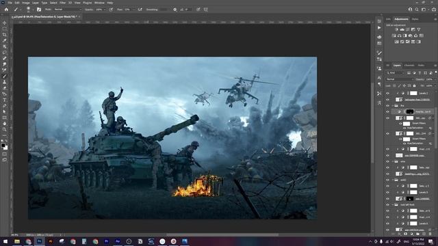
Task: Select the Path Selection arrow tool
Action: pos(5,111)
